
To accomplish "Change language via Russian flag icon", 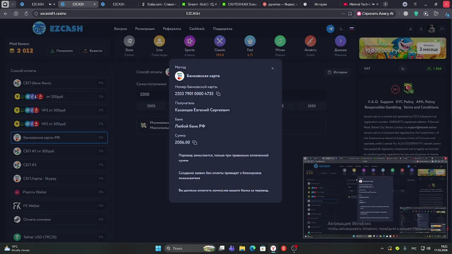I will click(x=352, y=29).
